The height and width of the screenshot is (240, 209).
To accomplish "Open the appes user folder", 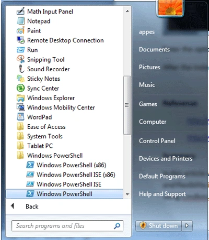I will point(147,32).
